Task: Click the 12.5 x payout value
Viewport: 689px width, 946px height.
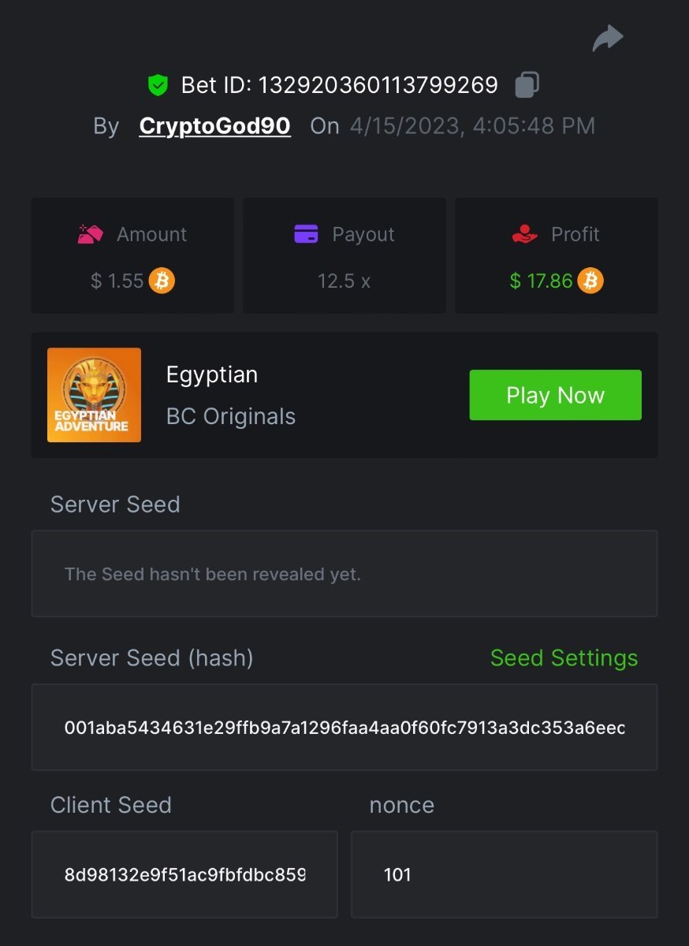Action: [344, 281]
